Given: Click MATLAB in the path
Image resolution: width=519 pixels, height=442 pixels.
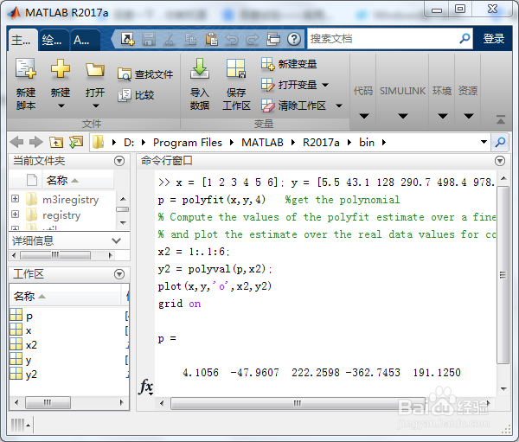Looking at the screenshot, I should [x=262, y=143].
